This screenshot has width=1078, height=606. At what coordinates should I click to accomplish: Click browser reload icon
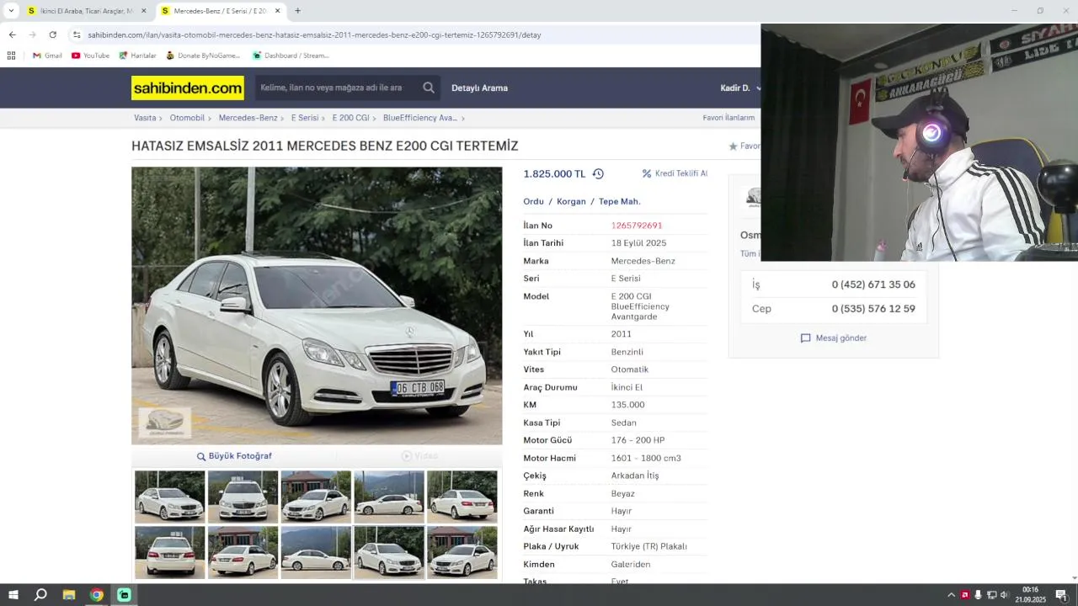[52, 35]
